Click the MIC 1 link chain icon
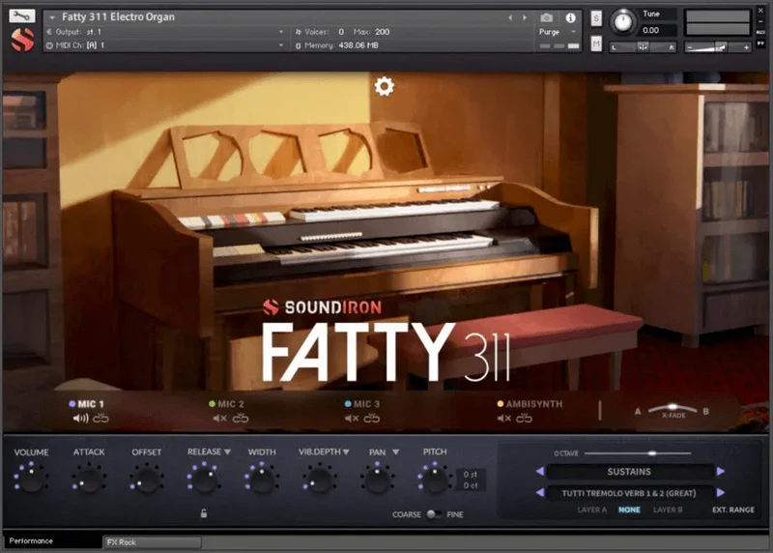The height and width of the screenshot is (553, 773). point(100,419)
